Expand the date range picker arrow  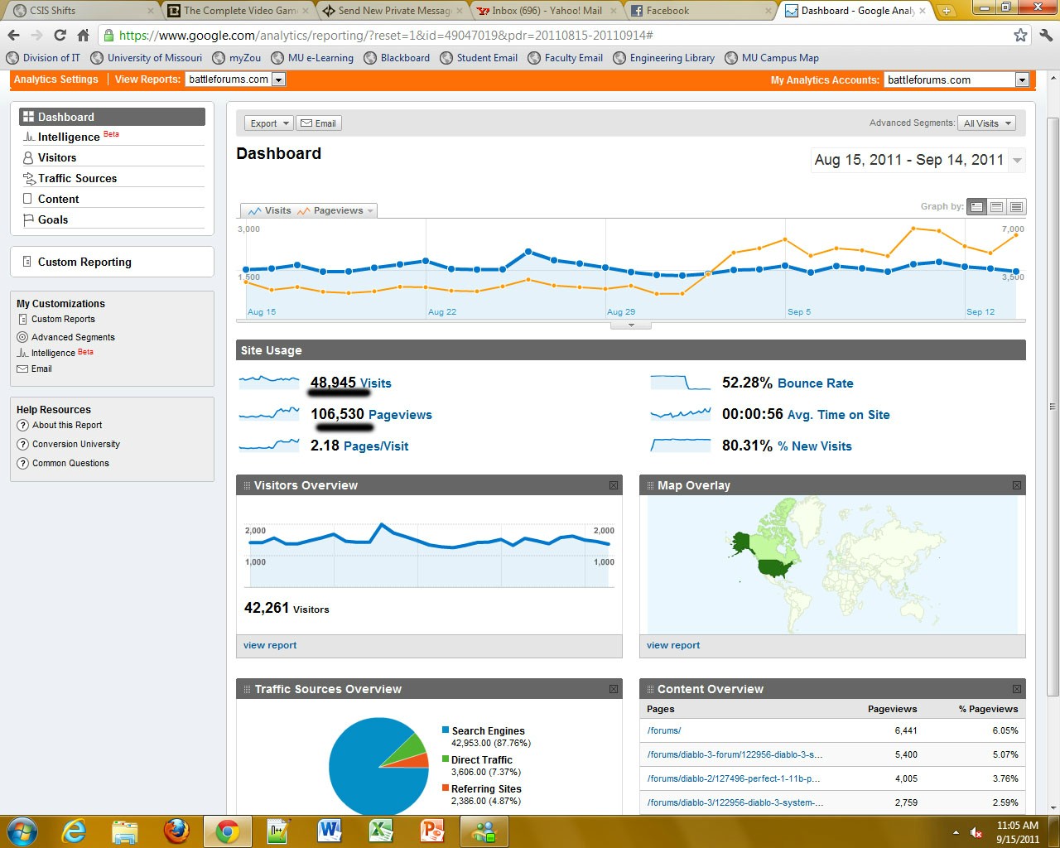tap(1018, 160)
